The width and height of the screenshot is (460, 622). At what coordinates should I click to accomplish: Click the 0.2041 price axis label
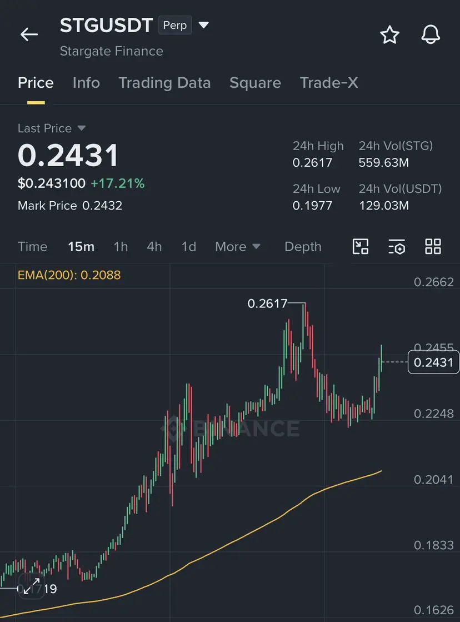[433, 480]
